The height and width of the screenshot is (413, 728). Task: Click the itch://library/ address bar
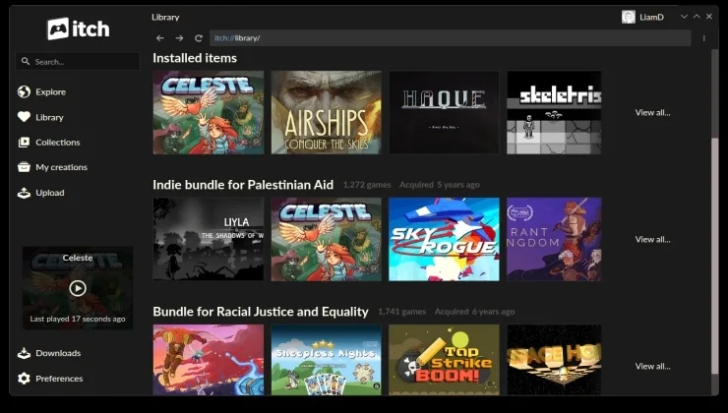(x=450, y=38)
